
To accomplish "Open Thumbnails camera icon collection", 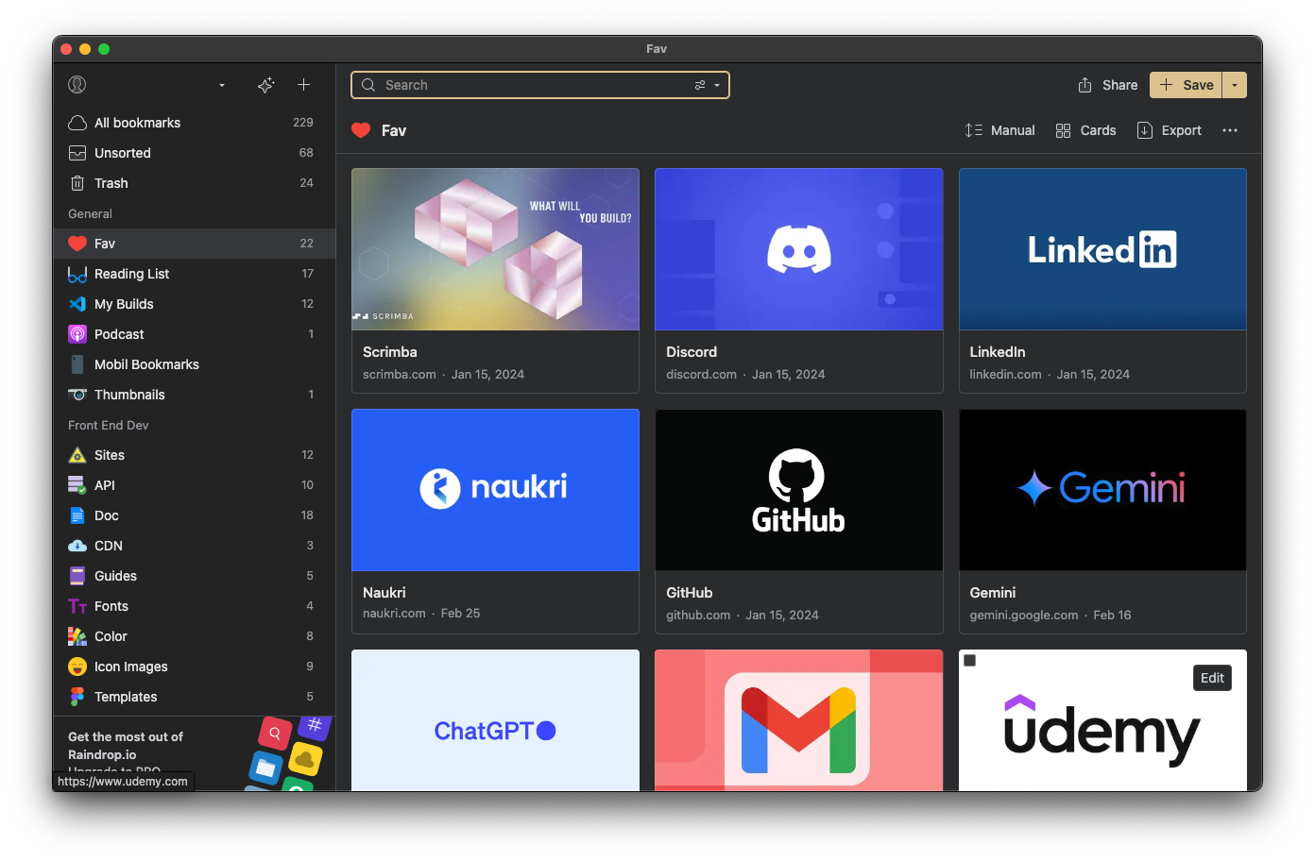I will (x=77, y=395).
